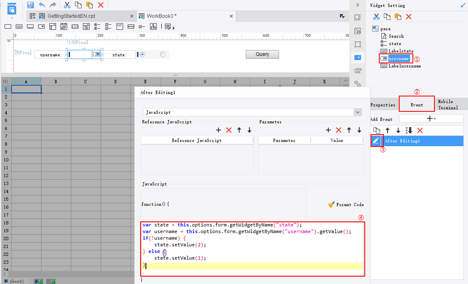The image size is (468, 284).
Task: Delete event with red X in event list
Action: pos(420,130)
